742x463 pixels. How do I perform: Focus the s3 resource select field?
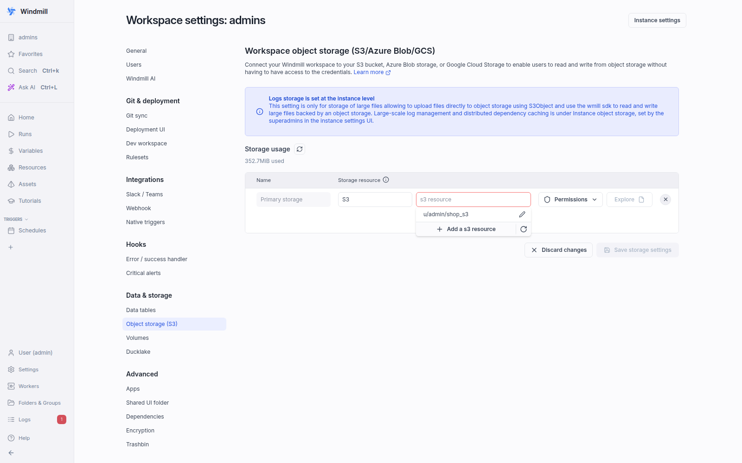pos(473,200)
